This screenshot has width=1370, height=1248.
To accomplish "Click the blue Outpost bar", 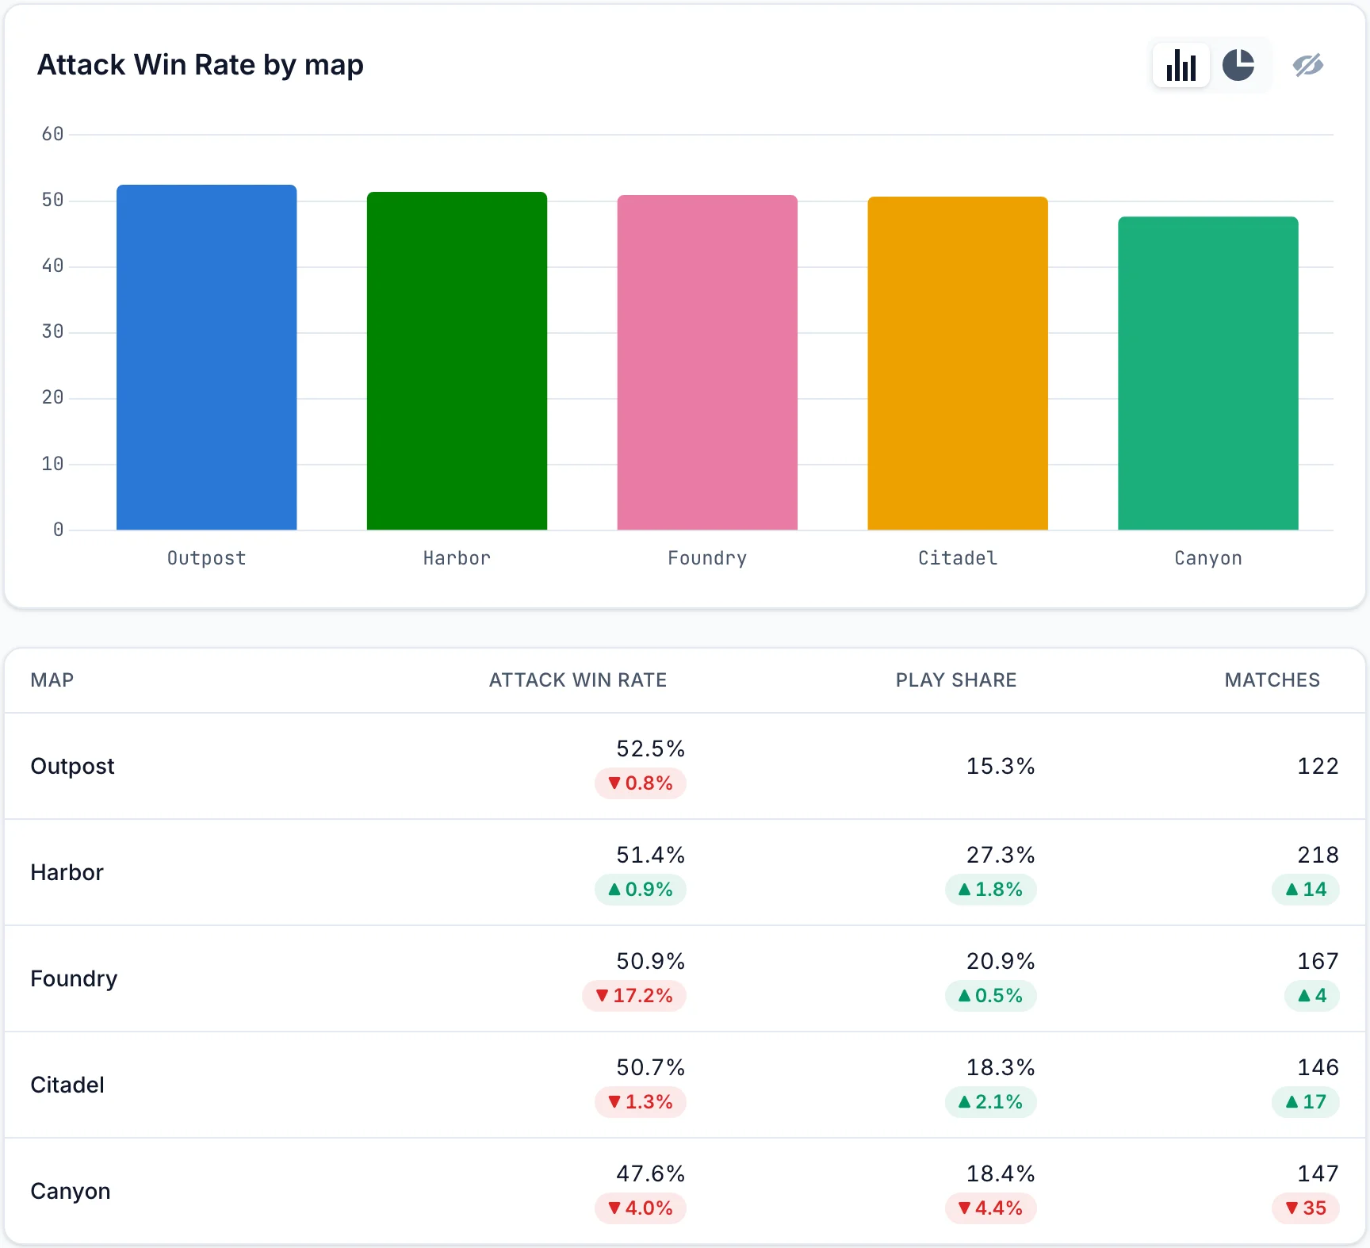I will [x=207, y=357].
